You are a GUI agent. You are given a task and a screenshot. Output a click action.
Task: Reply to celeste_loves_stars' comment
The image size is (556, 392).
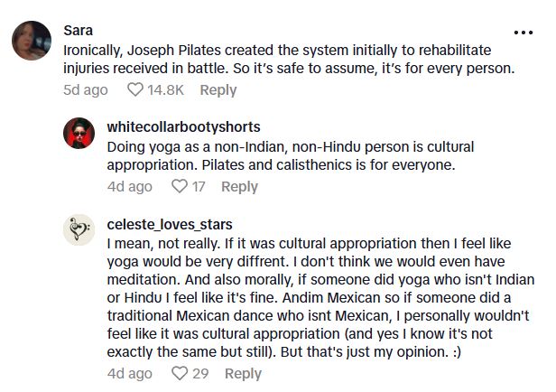coord(243,373)
